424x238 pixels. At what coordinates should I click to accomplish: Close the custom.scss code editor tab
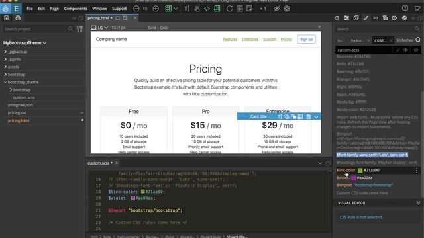[x=117, y=163]
